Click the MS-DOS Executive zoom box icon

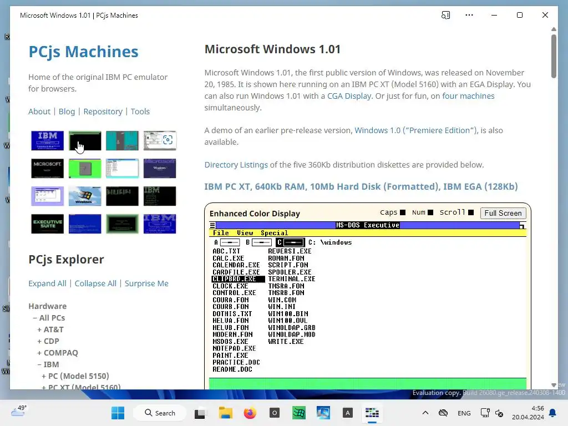(x=522, y=226)
